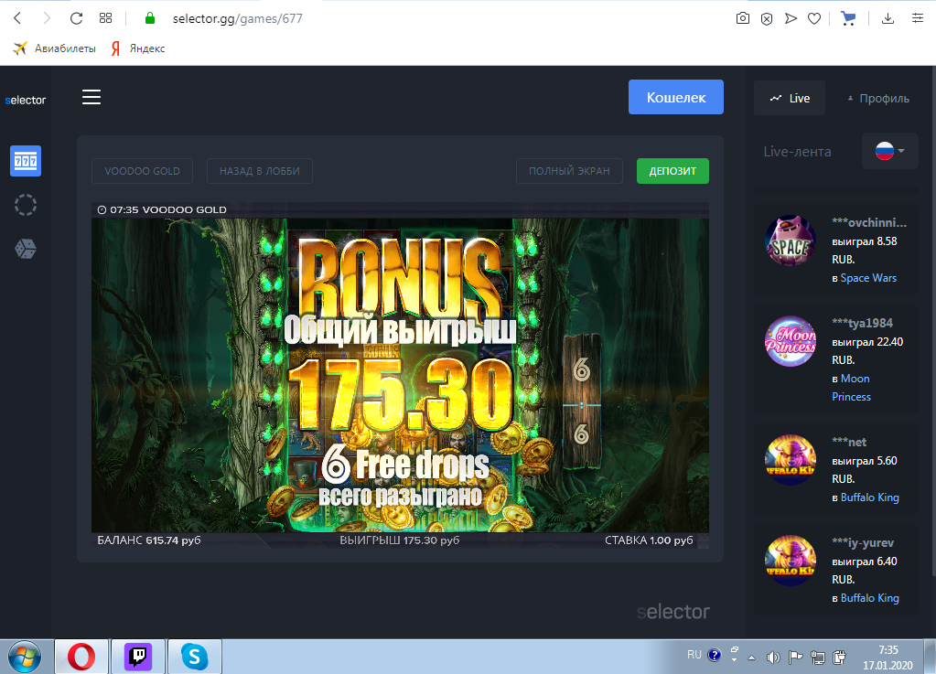Open the Кошелек wallet
This screenshot has height=674, width=936.
click(676, 97)
